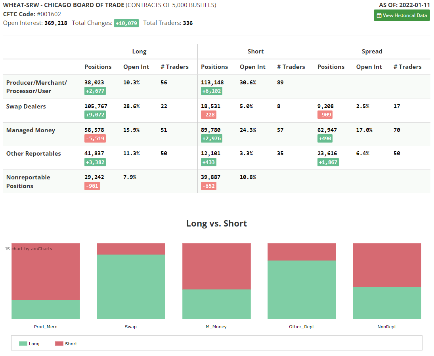The height and width of the screenshot is (356, 434).
Task: Select the CFTC code #001602 text
Action: (49, 14)
